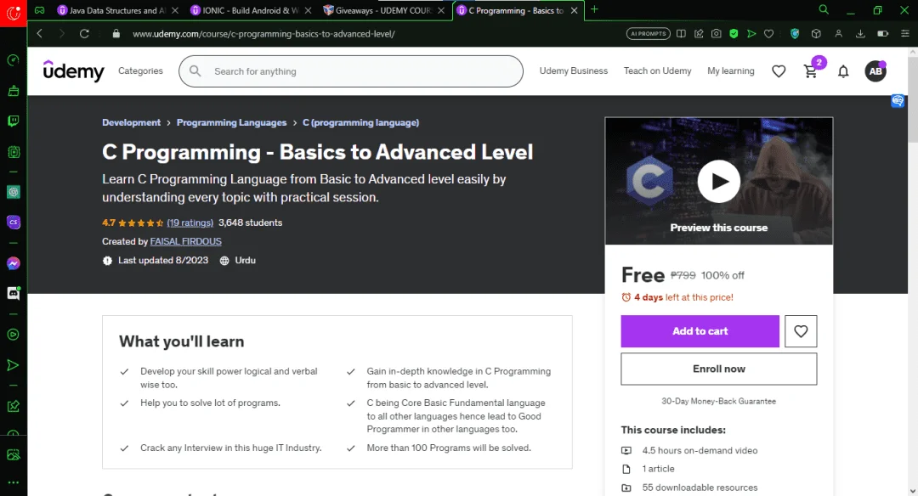918x496 pixels.
Task: Open the split-screen book icon in address bar
Action: tap(681, 34)
